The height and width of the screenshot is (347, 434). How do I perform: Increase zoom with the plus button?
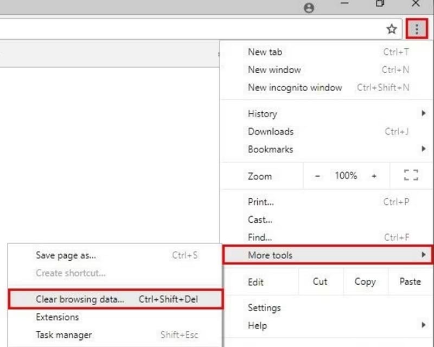click(374, 176)
